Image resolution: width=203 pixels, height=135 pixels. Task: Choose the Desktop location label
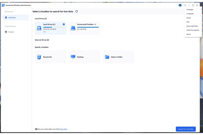click(x=80, y=57)
